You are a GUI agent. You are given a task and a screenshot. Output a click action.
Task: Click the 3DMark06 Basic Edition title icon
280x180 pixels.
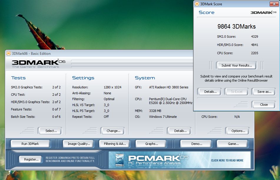point(9,53)
